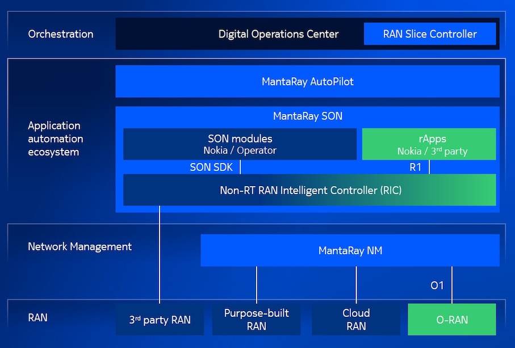The image size is (515, 348).
Task: Select the "Non-RT RAN Intelligent Controller (RIC)" box
Action: [x=309, y=190]
